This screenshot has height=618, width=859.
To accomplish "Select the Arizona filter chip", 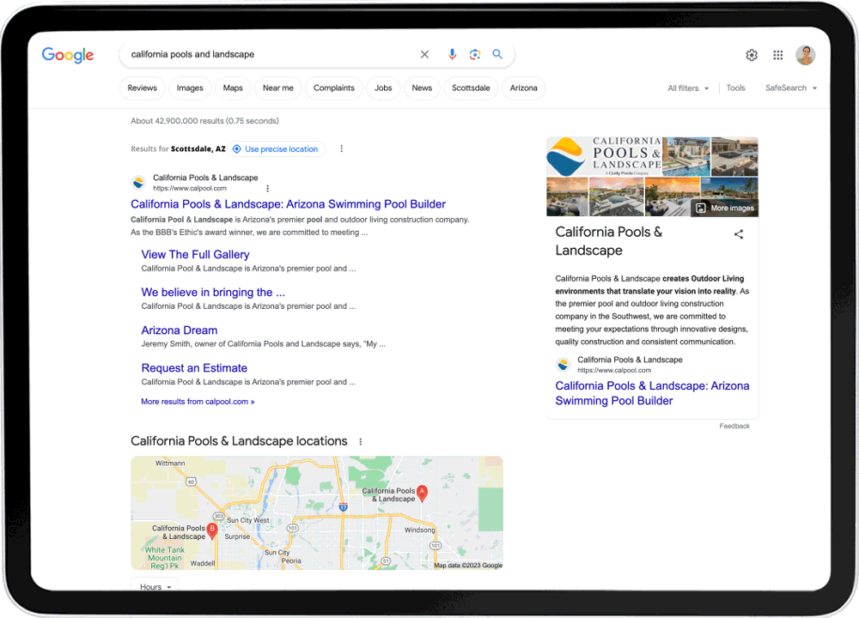I will pos(524,88).
